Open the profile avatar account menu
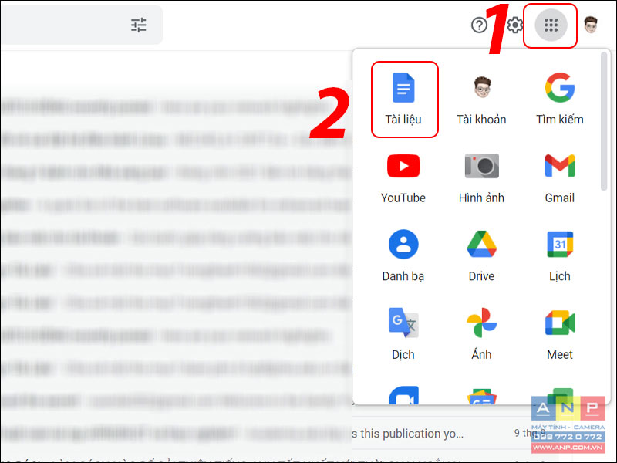 tap(590, 25)
